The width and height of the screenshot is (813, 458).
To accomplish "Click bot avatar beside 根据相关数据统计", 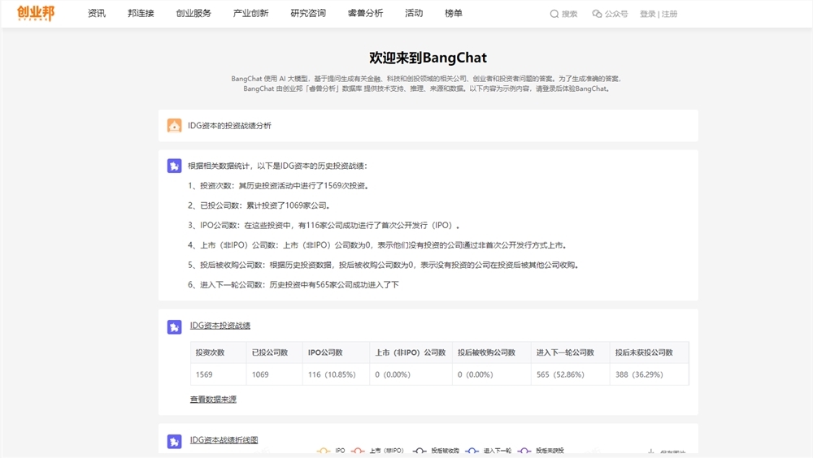I will pos(174,166).
